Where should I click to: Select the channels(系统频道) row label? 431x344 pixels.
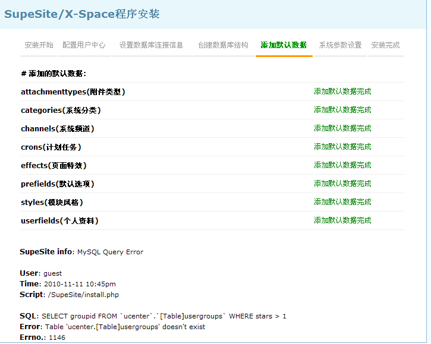tap(58, 128)
